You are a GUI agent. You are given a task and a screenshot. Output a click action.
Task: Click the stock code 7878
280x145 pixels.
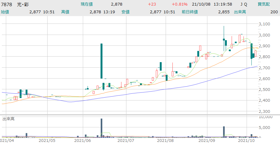[7, 4]
